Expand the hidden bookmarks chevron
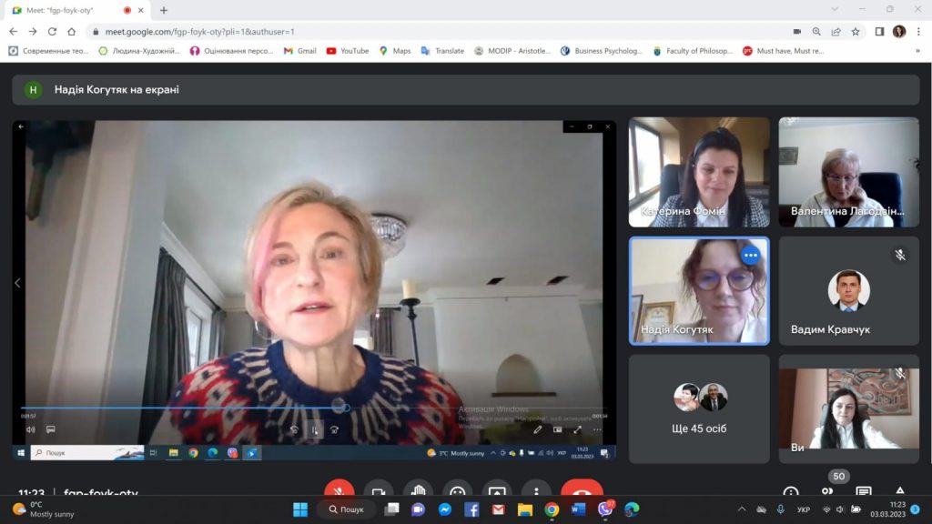Image resolution: width=932 pixels, height=524 pixels. 917,51
